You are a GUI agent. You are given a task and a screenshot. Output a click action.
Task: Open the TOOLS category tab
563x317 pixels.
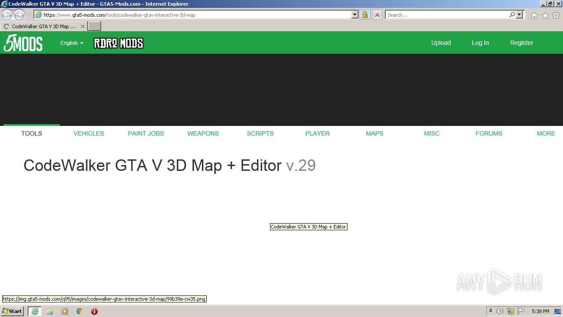pos(32,133)
